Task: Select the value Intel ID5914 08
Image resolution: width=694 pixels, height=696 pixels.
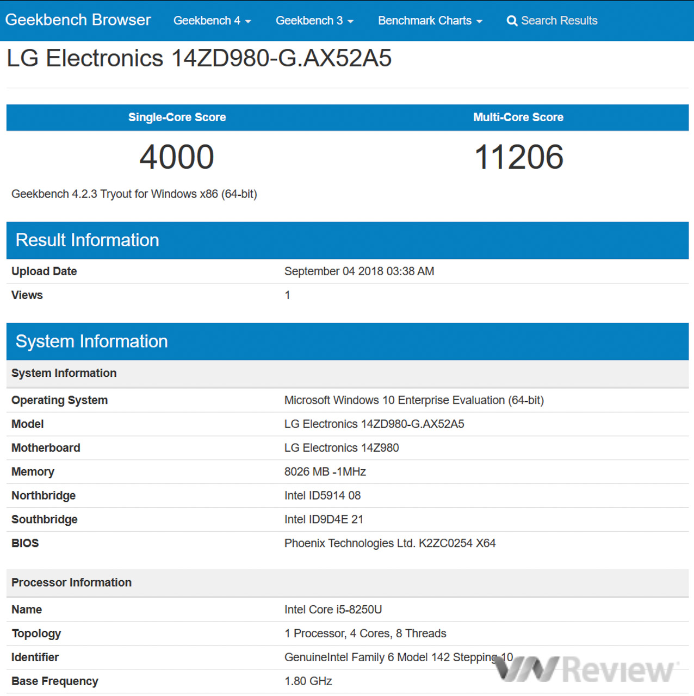Action: pos(323,496)
